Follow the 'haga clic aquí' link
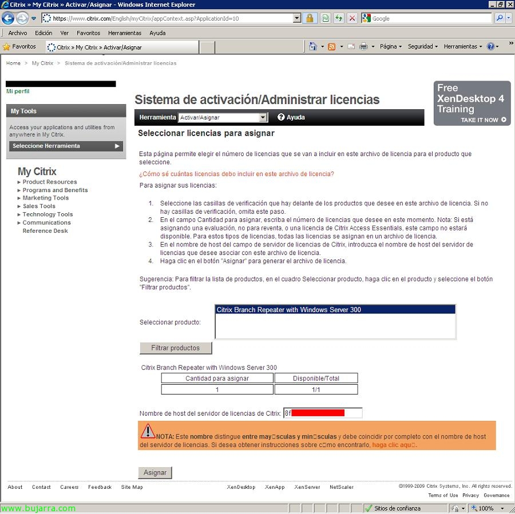Image resolution: width=515 pixels, height=514 pixels. coord(394,445)
